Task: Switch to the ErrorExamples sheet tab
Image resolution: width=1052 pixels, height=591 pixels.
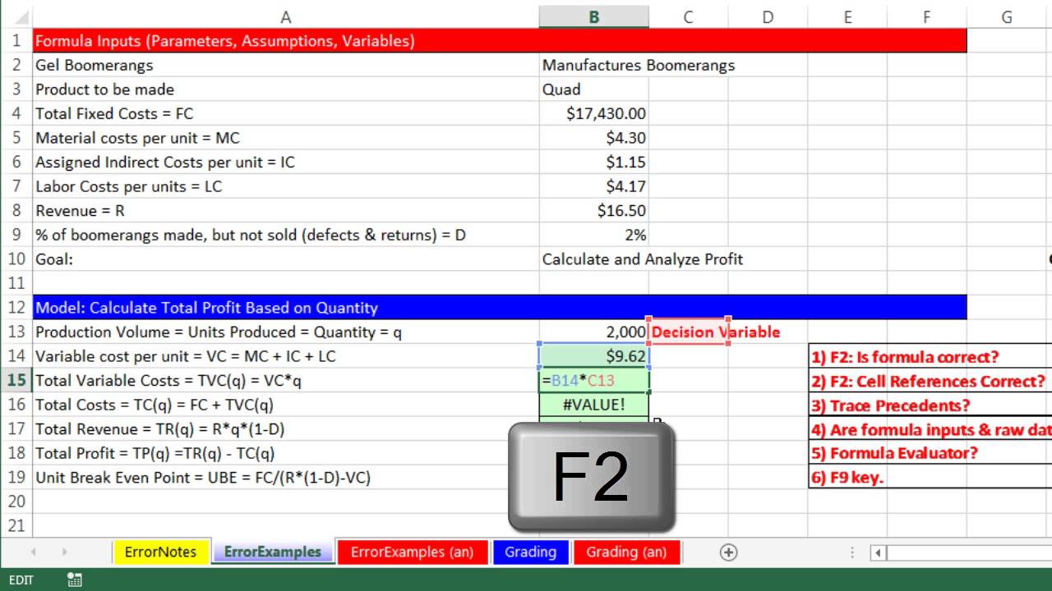Action: (x=272, y=552)
